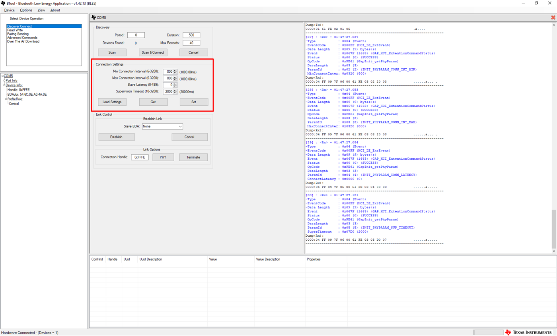Click the Establish button in Link Control
The height and width of the screenshot is (336, 557).
(116, 136)
